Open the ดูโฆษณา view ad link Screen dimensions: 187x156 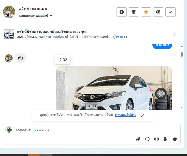pos(120,37)
